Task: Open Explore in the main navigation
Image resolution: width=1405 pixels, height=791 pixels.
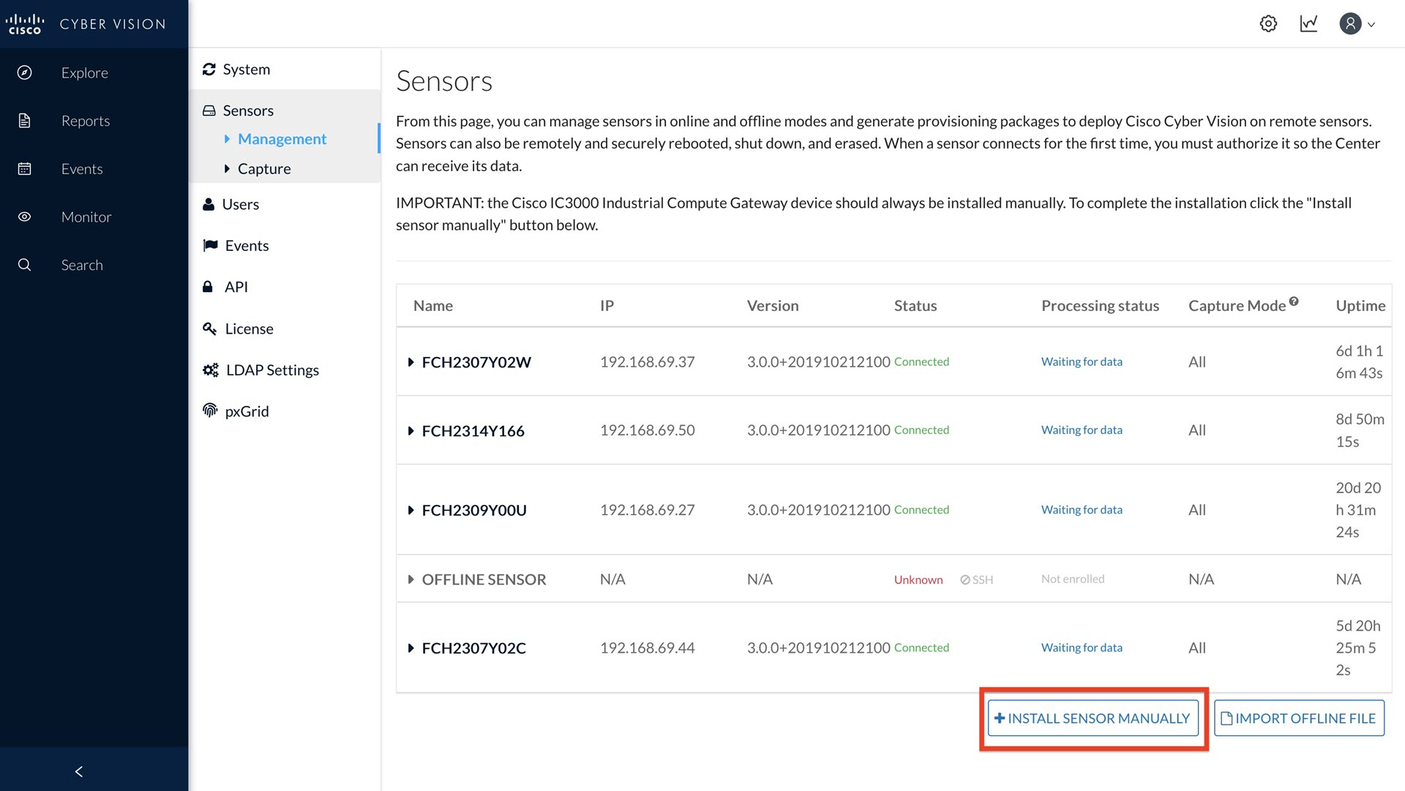Action: coord(85,72)
